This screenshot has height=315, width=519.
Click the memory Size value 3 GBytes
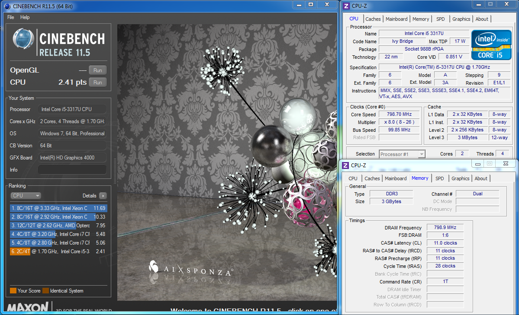[x=392, y=201]
